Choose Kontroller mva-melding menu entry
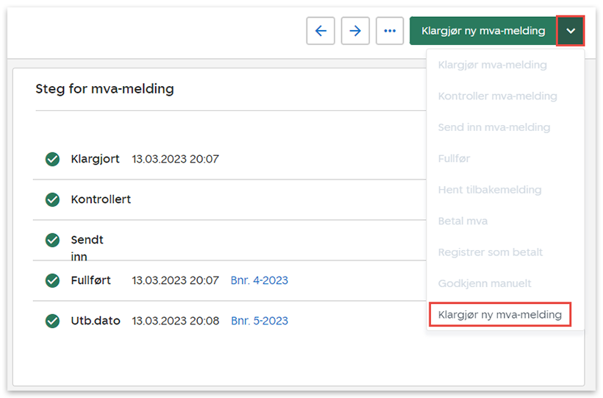 (497, 96)
